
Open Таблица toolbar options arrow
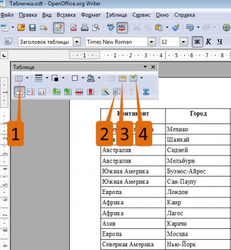[x=145, y=67]
